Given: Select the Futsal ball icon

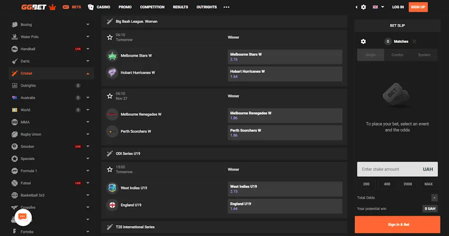Looking at the screenshot, I should click(x=14, y=183).
